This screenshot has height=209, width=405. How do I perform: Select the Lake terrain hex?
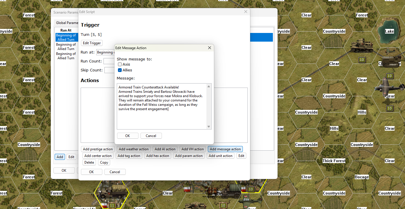[389, 31]
